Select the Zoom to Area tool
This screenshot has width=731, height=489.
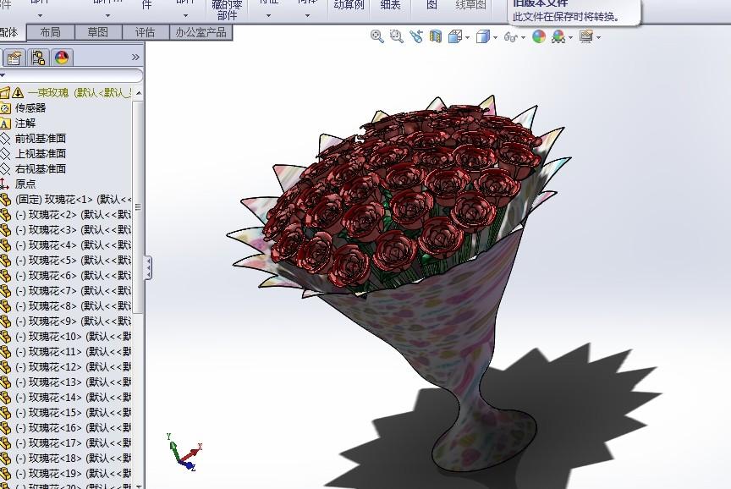396,36
